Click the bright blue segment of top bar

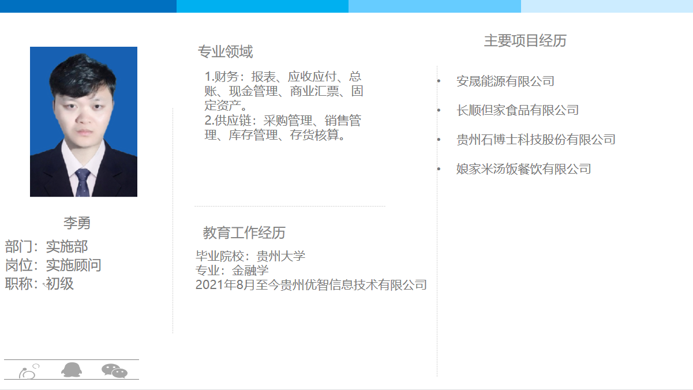tap(262, 6)
